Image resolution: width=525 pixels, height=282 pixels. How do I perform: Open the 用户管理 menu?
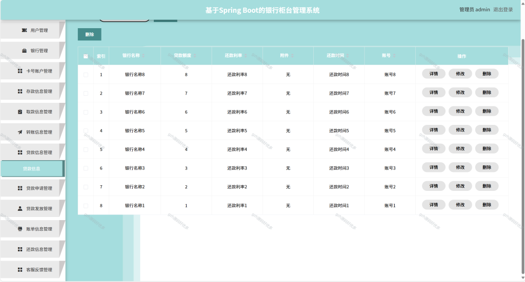click(32, 30)
